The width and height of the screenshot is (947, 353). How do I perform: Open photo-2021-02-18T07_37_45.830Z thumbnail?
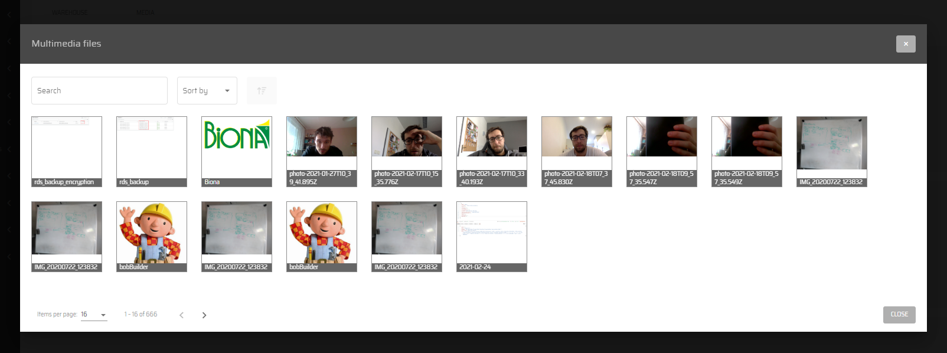577,151
